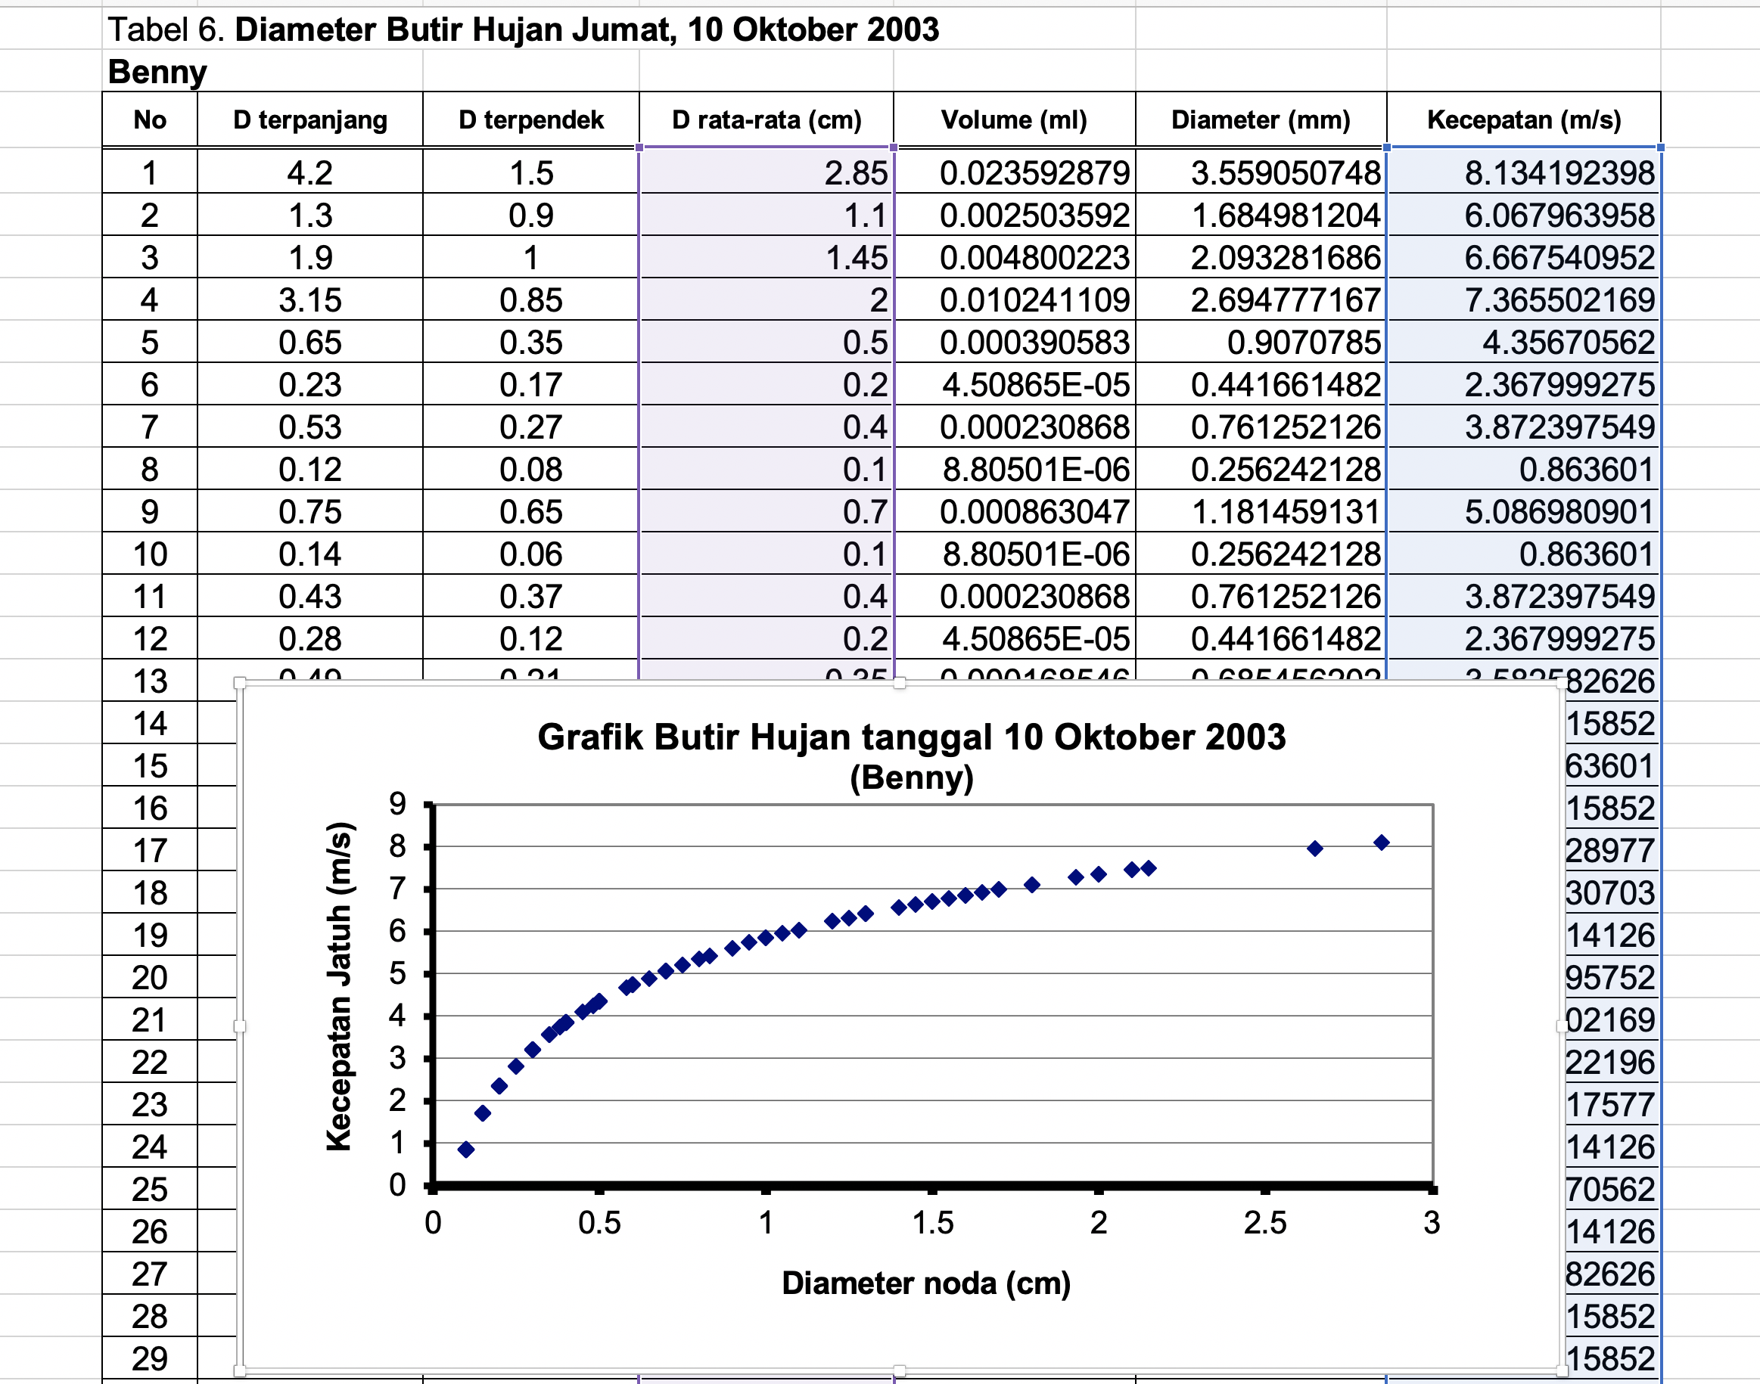Screen dimensions: 1760x1384
Task: Click the chart's bottom-right resize handle
Action: point(1562,1371)
